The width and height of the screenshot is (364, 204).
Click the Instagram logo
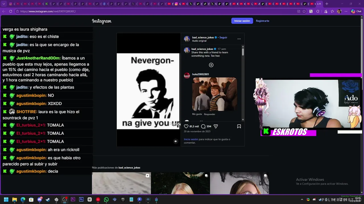click(102, 21)
